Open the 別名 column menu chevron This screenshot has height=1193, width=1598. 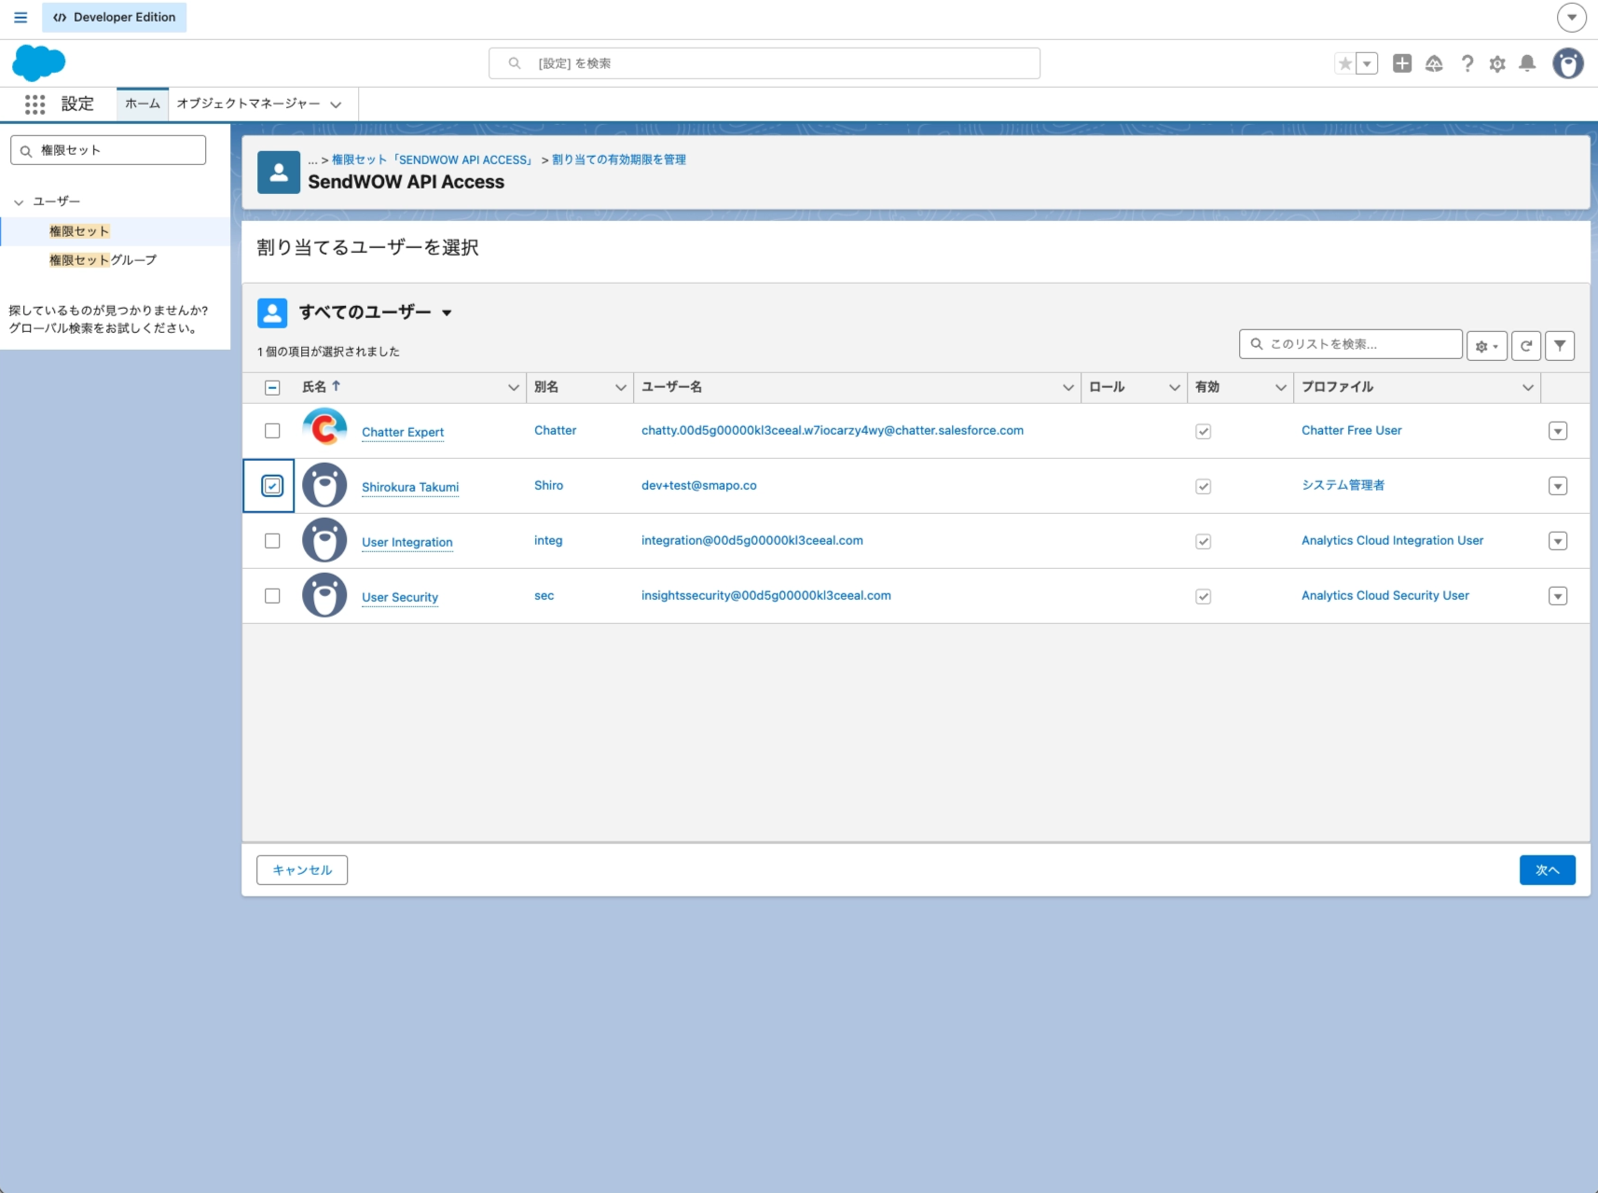[x=621, y=387]
